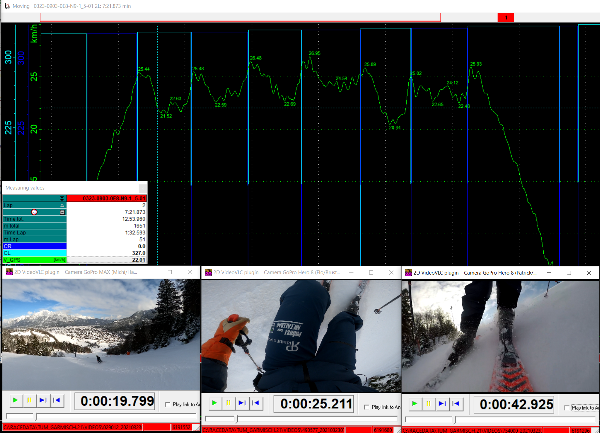
Task: Play the Flo/Brust GoPro Hero 8 video
Action: pyautogui.click(x=214, y=403)
